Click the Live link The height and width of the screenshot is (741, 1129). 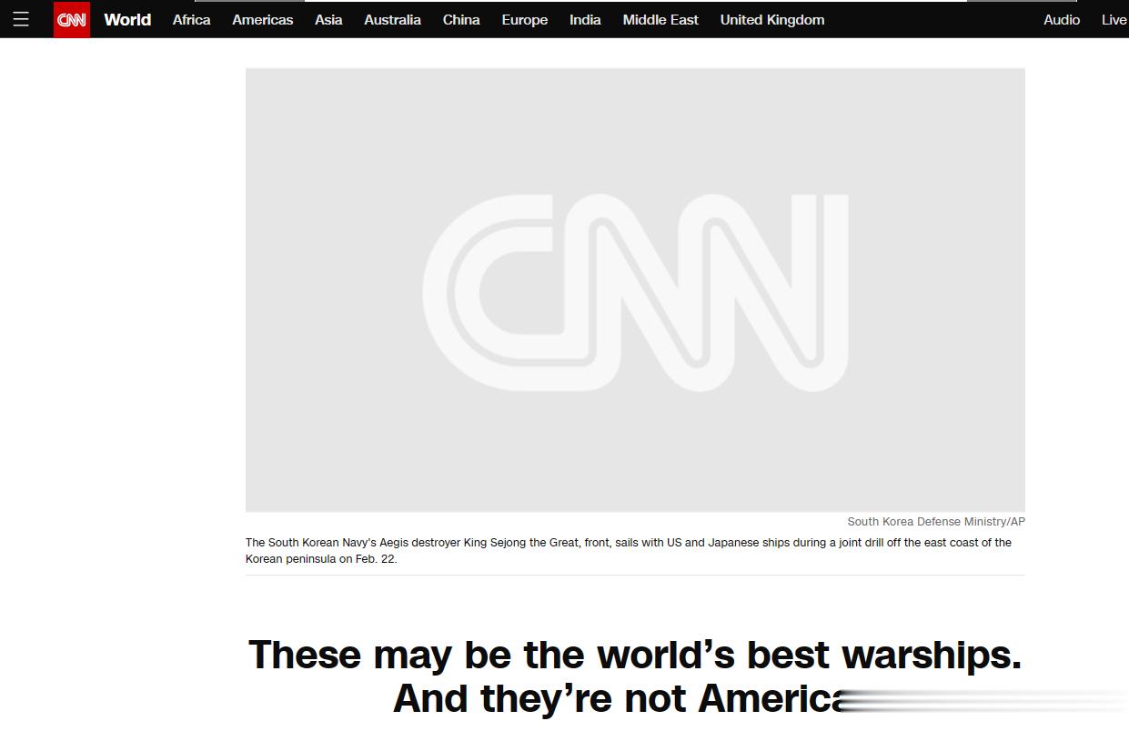point(1114,19)
